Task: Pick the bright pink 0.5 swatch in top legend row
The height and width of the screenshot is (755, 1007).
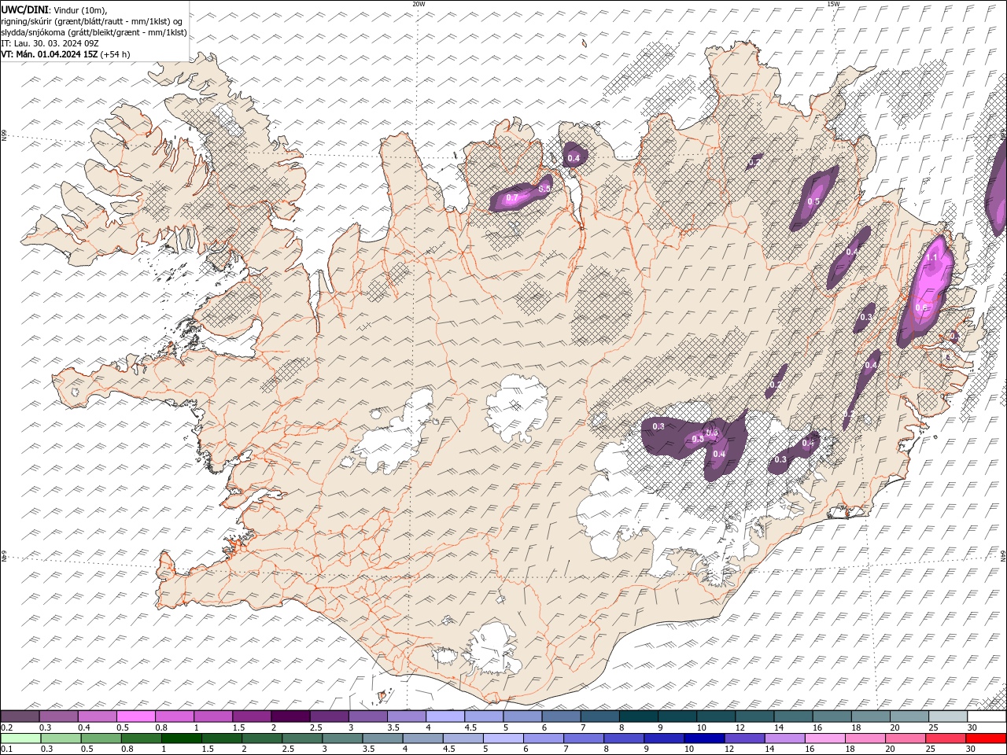Action: pyautogui.click(x=135, y=716)
